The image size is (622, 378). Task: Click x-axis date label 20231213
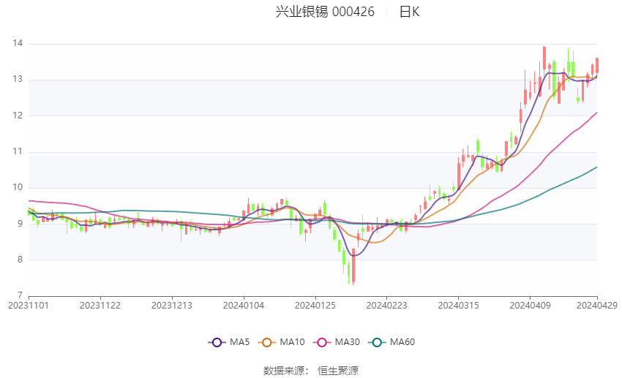[172, 306]
